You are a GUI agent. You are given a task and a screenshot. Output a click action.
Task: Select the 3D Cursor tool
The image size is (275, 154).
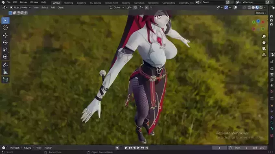(x=5, y=28)
